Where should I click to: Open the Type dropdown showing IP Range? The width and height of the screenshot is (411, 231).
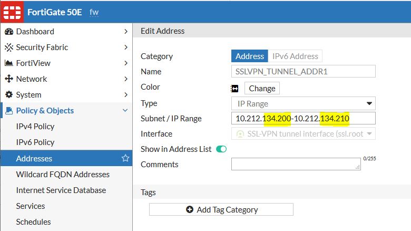304,104
